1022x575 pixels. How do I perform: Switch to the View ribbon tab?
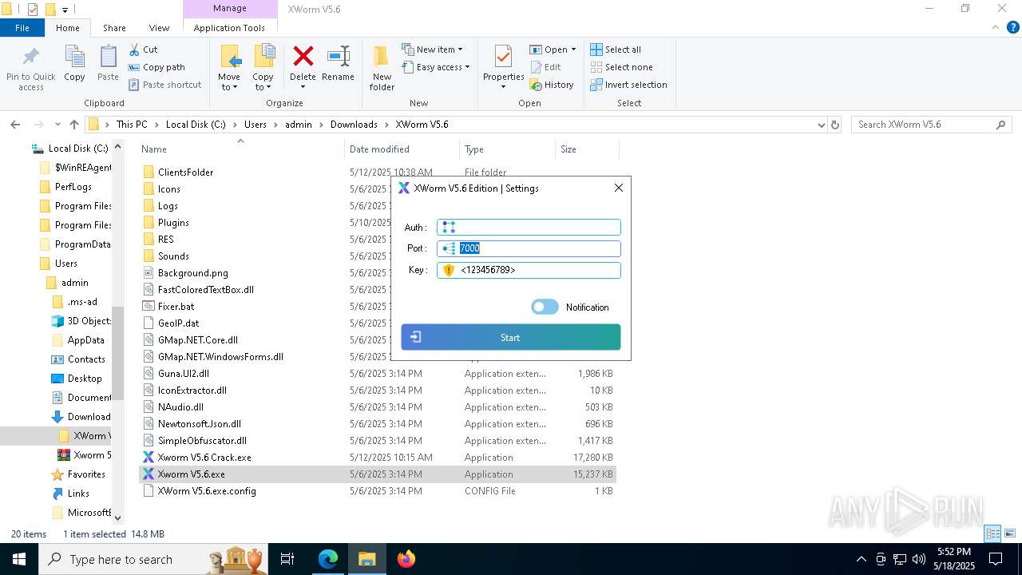[x=159, y=28]
